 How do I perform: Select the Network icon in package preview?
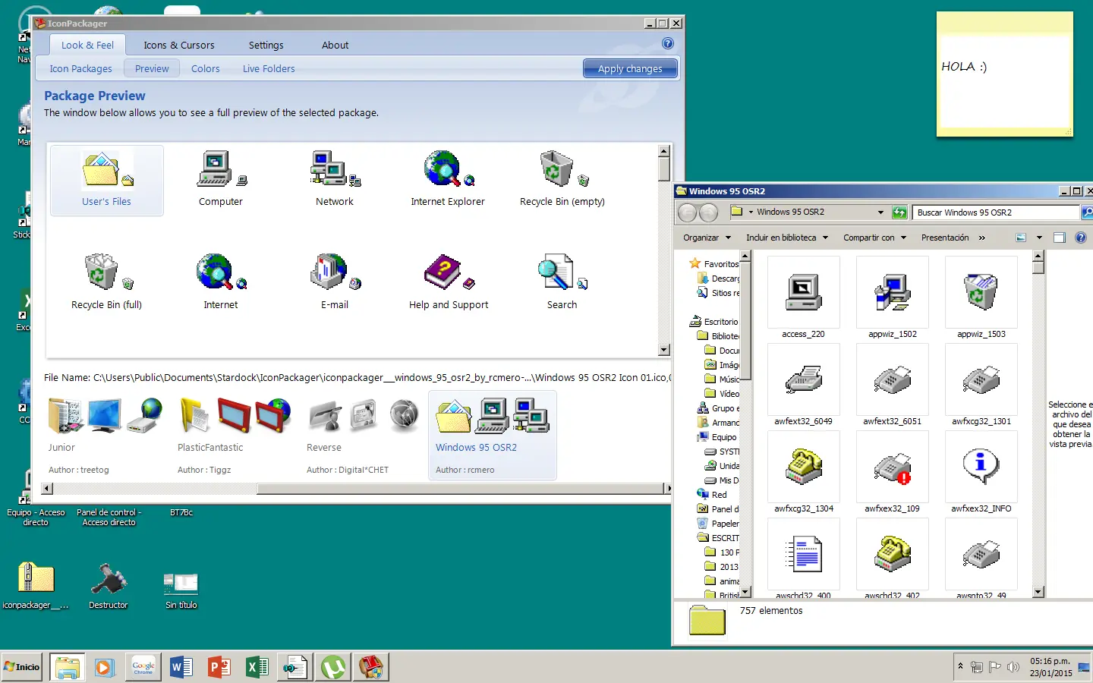(x=335, y=180)
